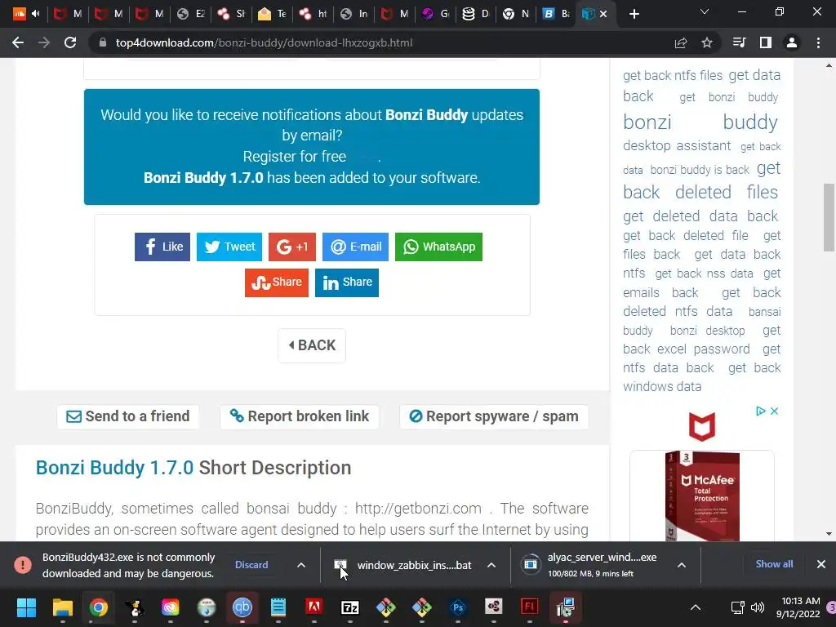Reload the page
This screenshot has width=836, height=627.
coord(70,42)
